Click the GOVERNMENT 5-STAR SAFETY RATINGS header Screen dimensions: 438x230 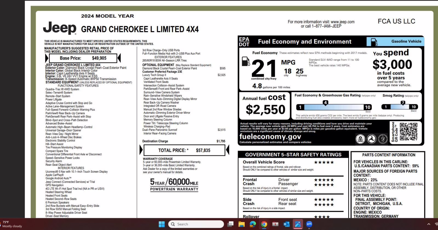(x=293, y=155)
